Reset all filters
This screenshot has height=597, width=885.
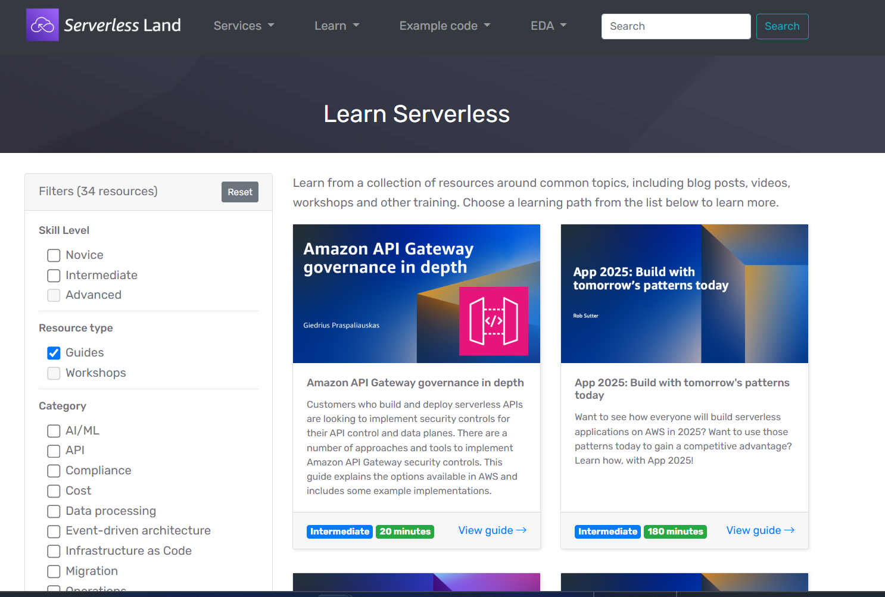click(x=240, y=192)
